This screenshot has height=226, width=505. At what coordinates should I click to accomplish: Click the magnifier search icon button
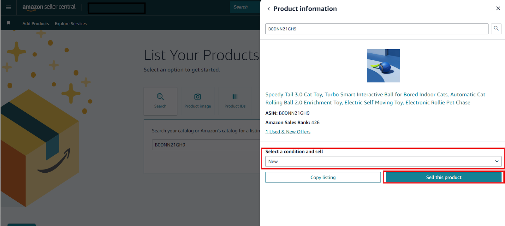496,29
